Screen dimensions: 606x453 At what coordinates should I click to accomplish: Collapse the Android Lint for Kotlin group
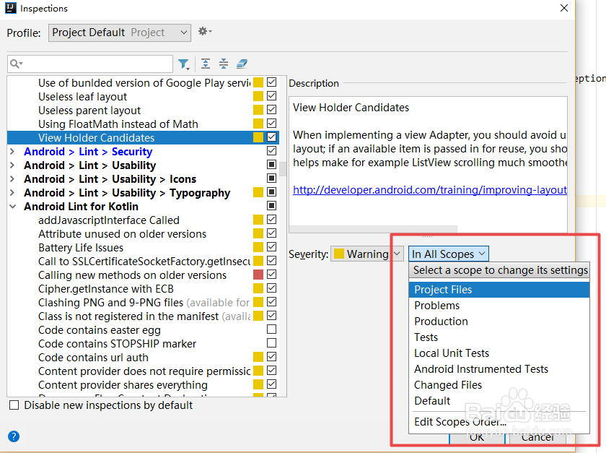pos(14,206)
